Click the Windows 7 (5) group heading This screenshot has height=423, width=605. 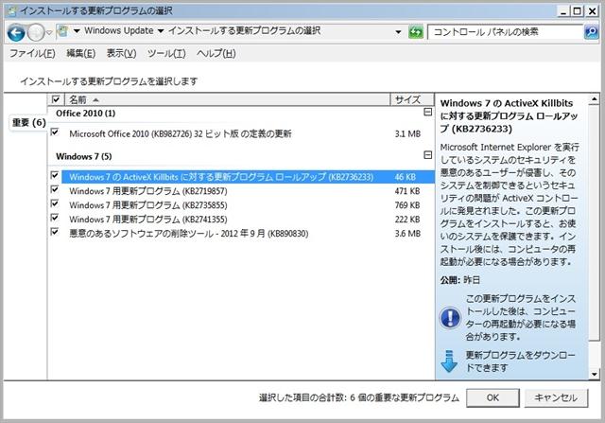tap(84, 156)
